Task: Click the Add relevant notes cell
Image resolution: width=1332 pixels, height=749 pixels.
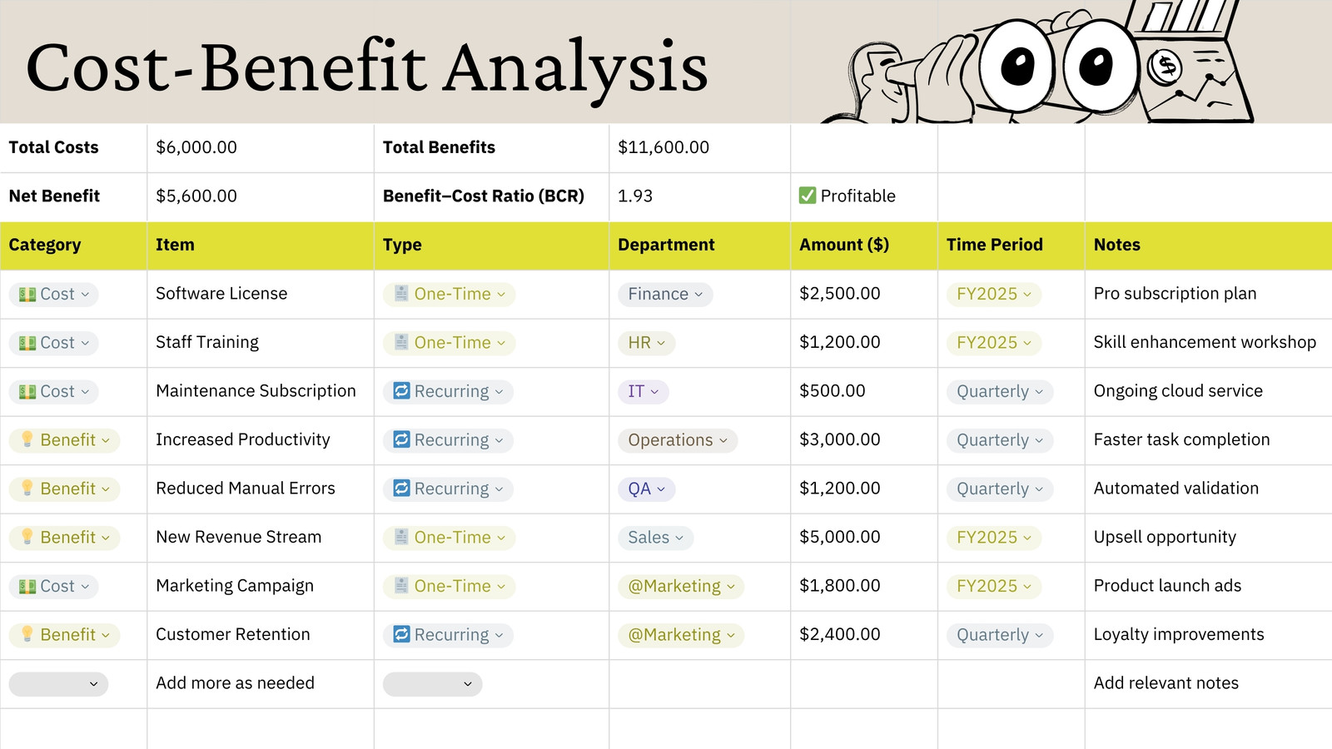Action: coord(1208,684)
